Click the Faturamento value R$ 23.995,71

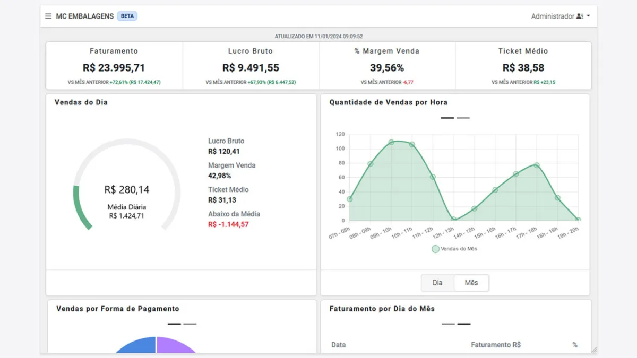tap(114, 68)
